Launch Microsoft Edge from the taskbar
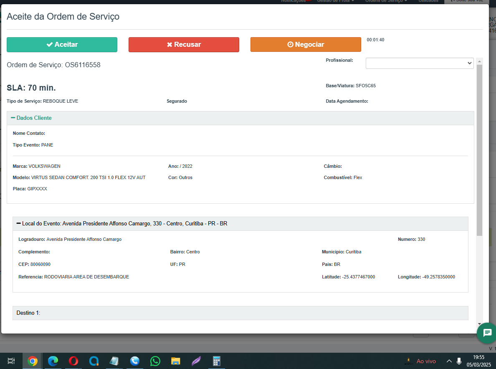Image resolution: width=496 pixels, height=369 pixels. click(53, 361)
